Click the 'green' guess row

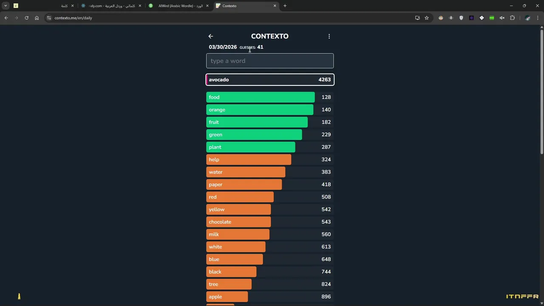[270, 134]
